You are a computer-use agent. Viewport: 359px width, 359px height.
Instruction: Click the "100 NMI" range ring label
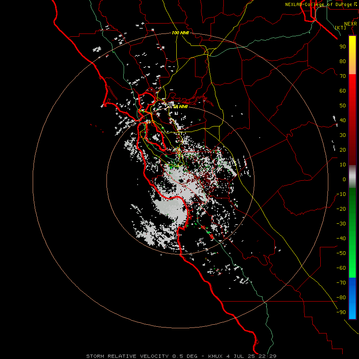pyautogui.click(x=180, y=33)
